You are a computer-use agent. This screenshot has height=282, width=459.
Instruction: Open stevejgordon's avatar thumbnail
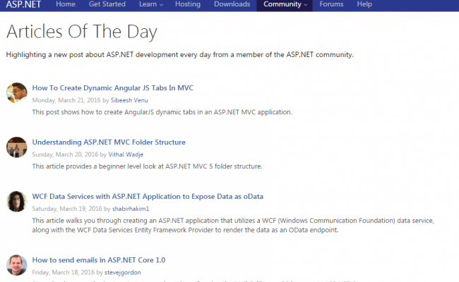17,265
